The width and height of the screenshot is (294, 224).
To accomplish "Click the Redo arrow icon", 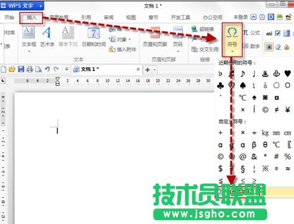I will [x=56, y=69].
